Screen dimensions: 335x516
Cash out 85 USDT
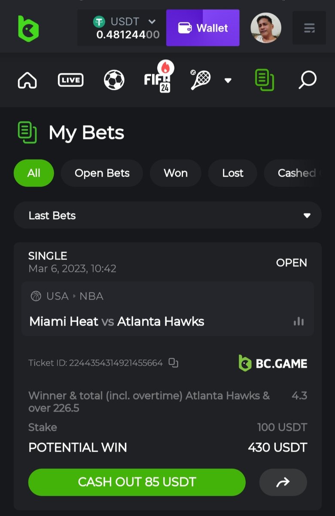tap(137, 482)
